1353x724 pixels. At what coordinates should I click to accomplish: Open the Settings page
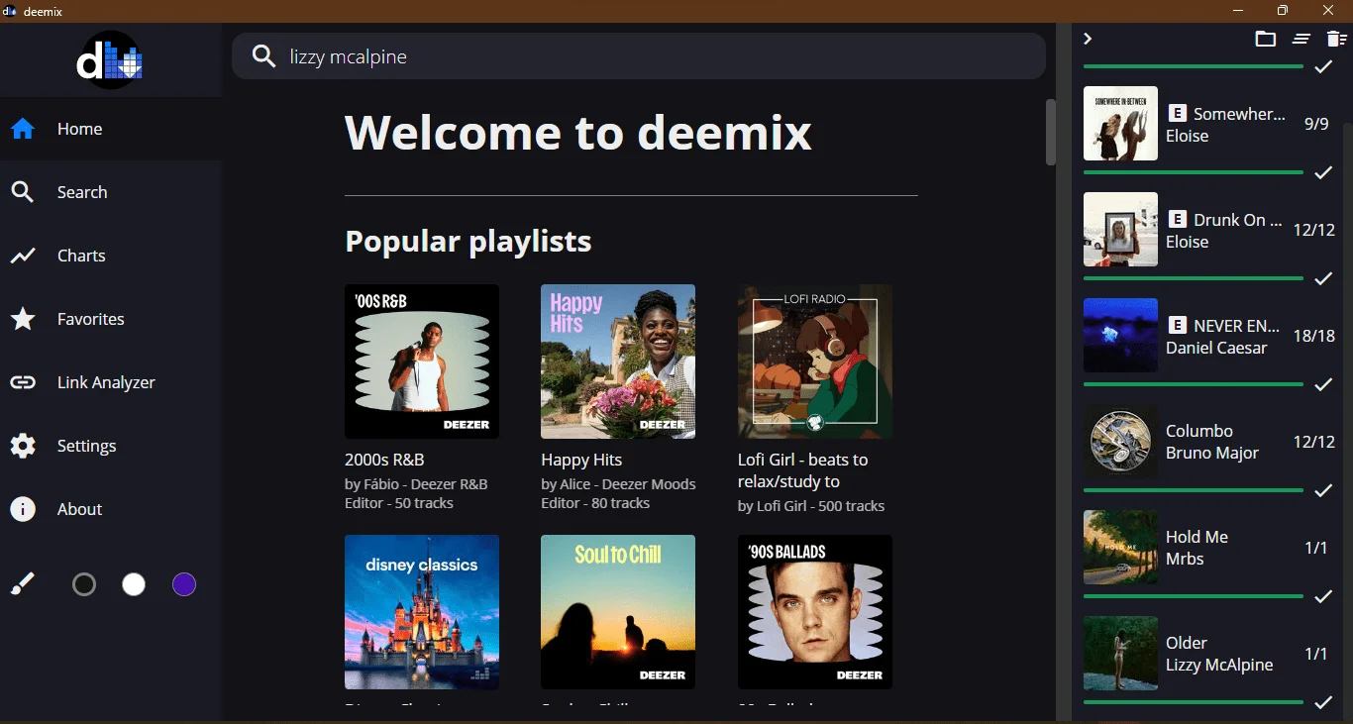[110, 446]
